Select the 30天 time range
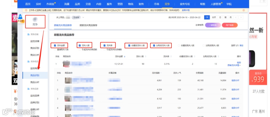 214,17
